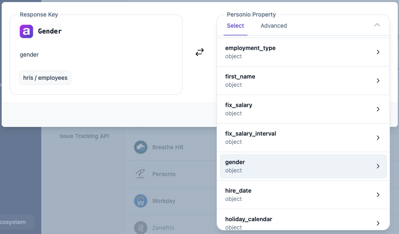Select the holiday_calendar property row
This screenshot has height=234, width=399.
point(289,222)
